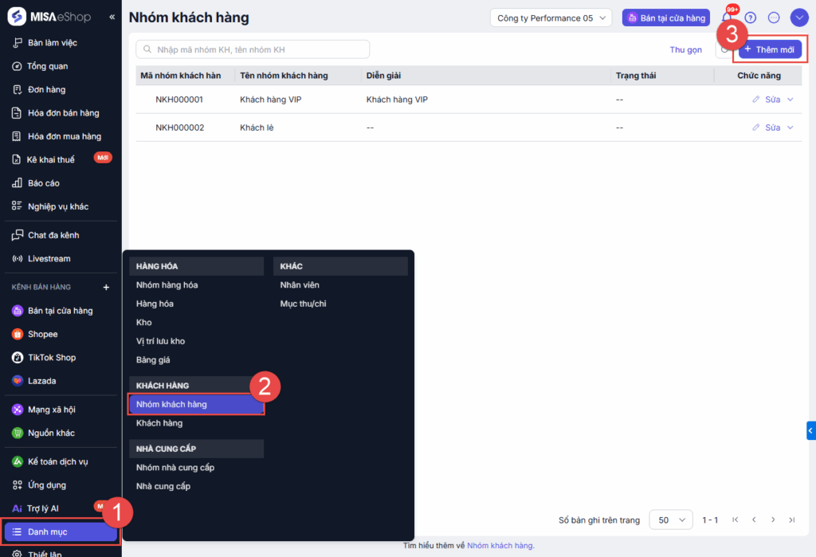Go to last page arrow

(x=791, y=520)
